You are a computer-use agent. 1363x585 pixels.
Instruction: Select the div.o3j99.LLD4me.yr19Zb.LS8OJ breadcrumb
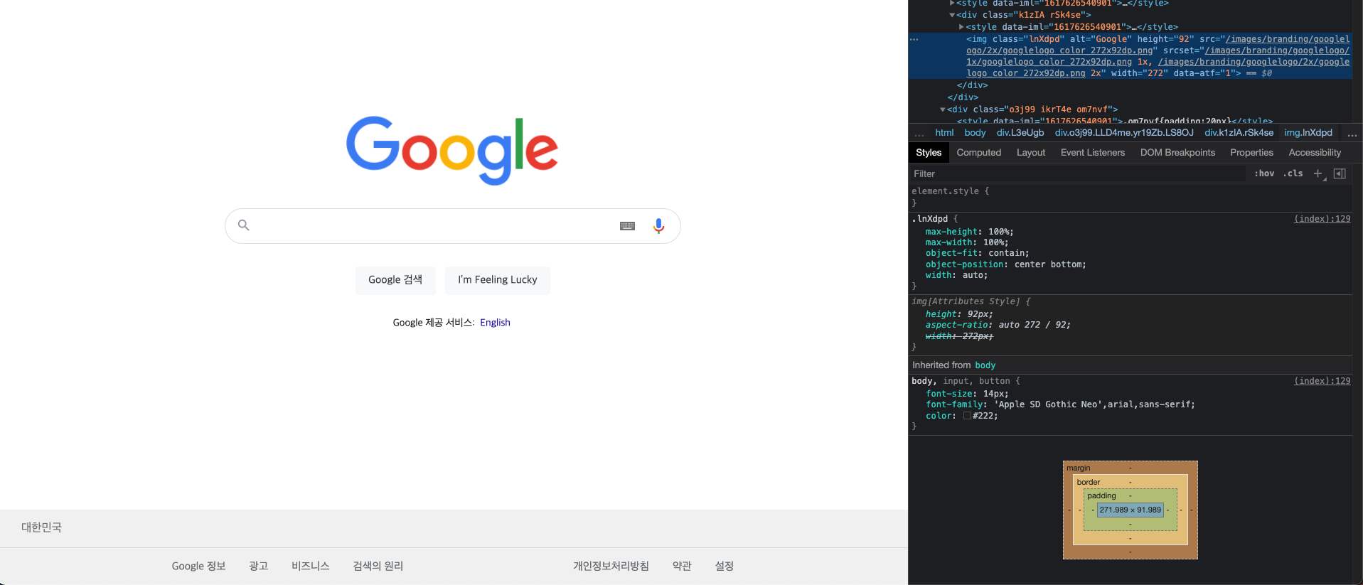[1124, 133]
